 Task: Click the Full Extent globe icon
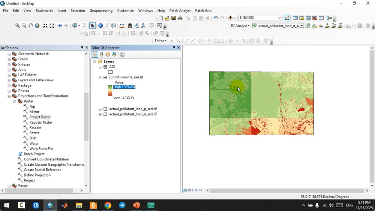pos(37,26)
